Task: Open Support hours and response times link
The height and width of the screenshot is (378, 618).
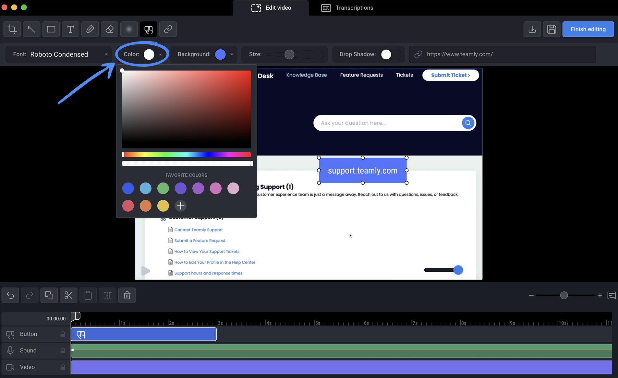Action: coord(208,273)
